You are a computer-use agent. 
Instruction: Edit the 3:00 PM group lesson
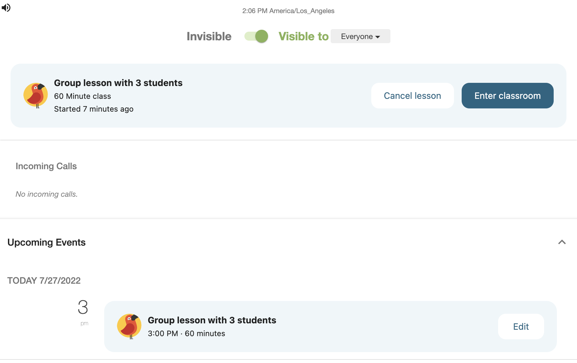coord(521,327)
